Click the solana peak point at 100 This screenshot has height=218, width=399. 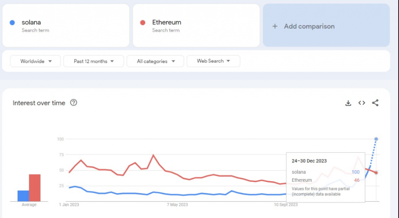pos(376,139)
